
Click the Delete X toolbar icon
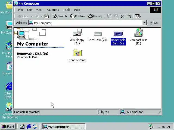click(x=122, y=16)
